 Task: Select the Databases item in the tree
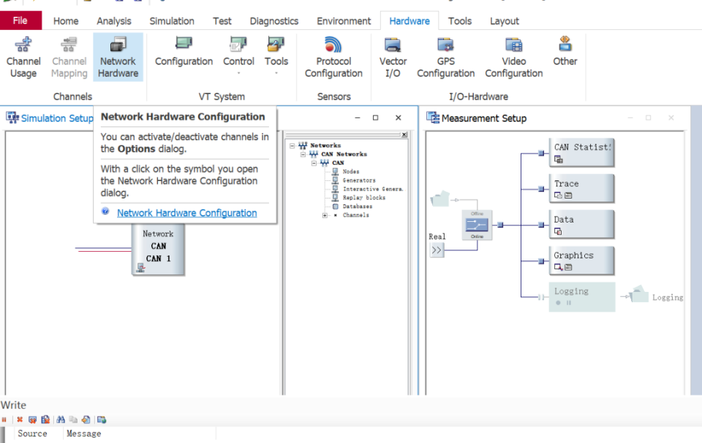[x=357, y=207]
